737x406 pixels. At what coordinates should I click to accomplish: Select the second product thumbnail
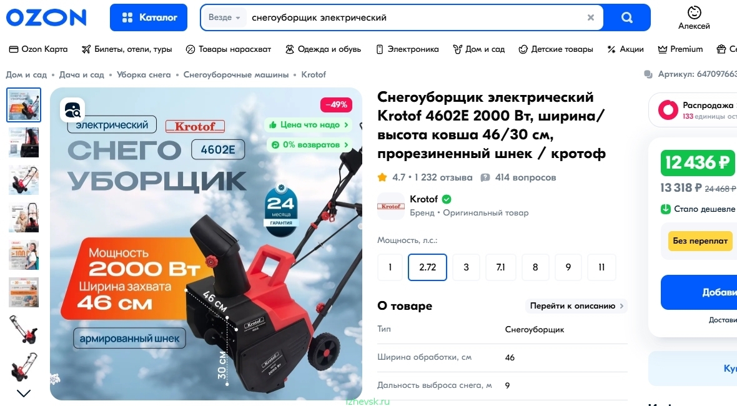24,142
